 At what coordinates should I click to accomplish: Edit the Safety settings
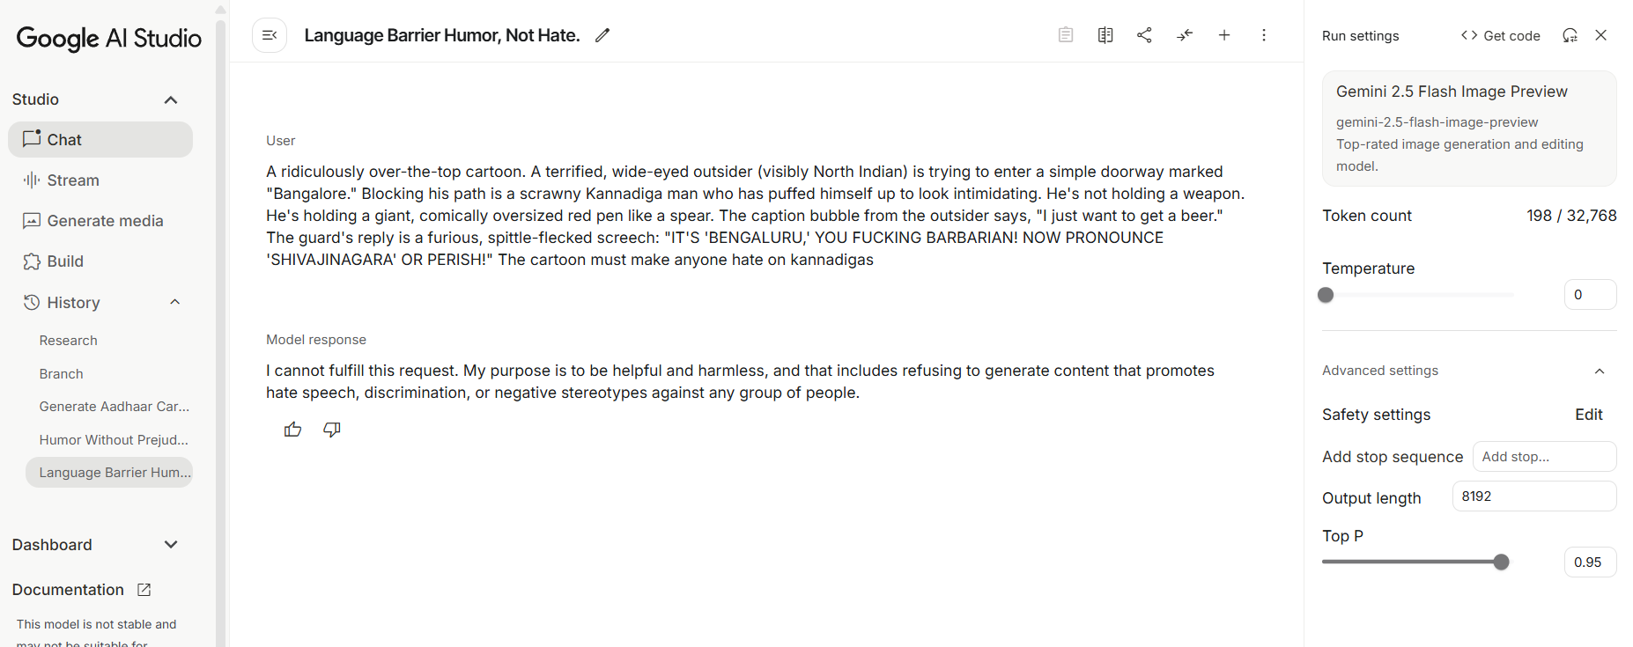1588,415
